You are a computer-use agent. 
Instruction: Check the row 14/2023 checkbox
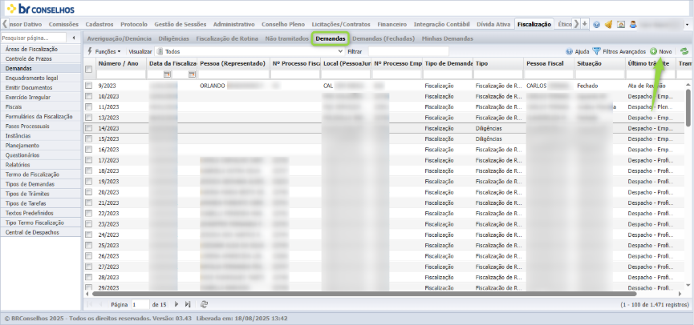tap(89, 128)
